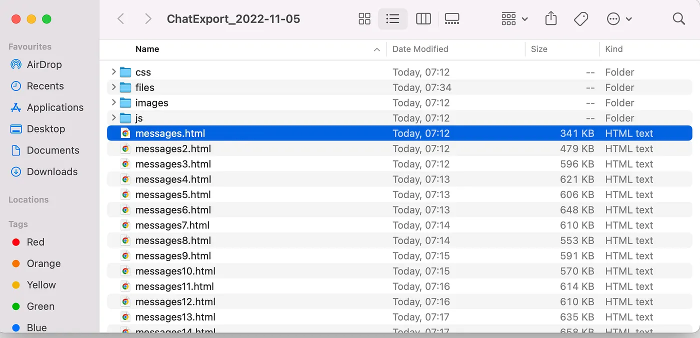
Task: Minimize the window with yellow button
Action: click(31, 19)
